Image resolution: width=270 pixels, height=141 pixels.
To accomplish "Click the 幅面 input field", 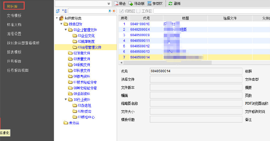I will click(196, 95).
